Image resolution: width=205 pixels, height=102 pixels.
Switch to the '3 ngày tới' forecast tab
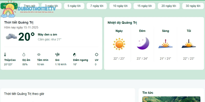click(x=52, y=6)
